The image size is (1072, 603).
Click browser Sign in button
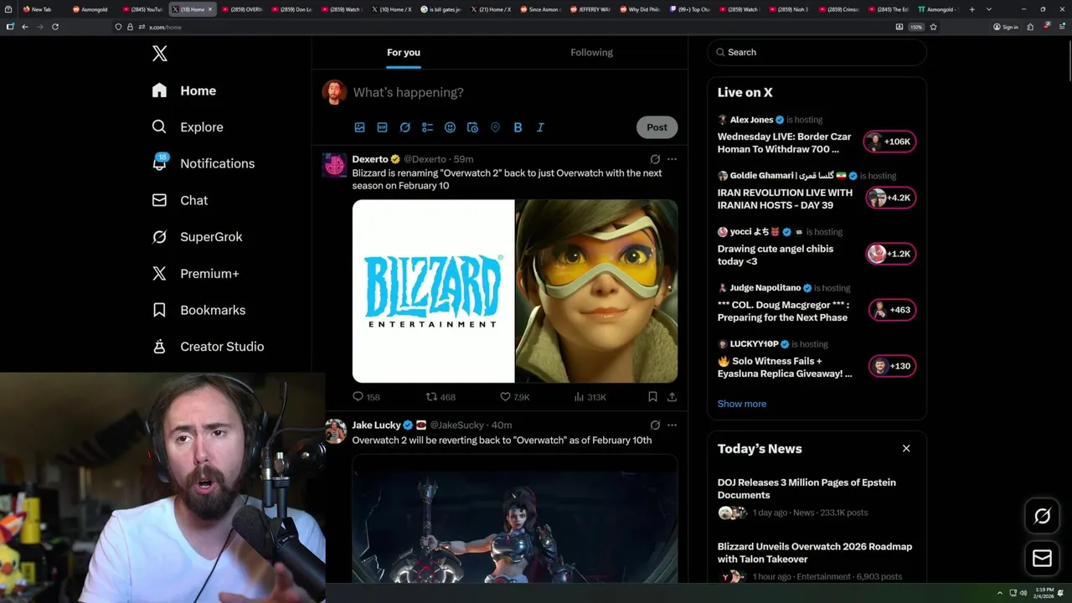point(1006,27)
